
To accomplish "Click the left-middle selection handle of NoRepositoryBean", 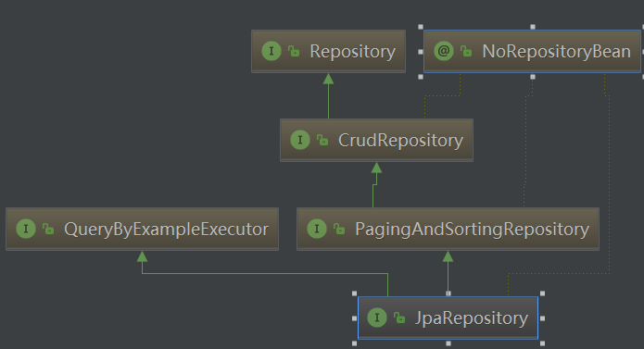I will (421, 52).
